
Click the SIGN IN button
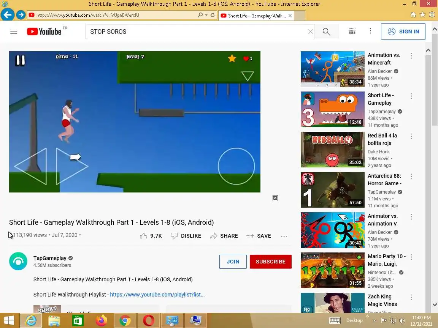pyautogui.click(x=403, y=32)
